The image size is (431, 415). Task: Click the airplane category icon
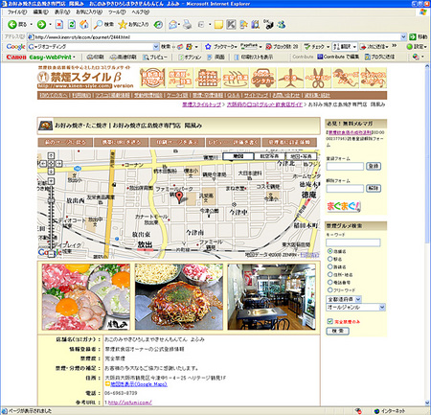pyautogui.click(x=290, y=78)
